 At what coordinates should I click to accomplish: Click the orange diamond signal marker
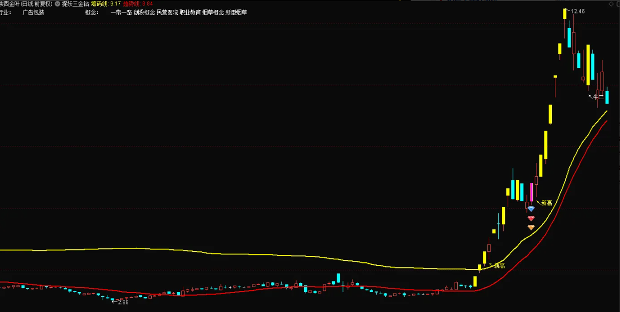click(x=531, y=227)
